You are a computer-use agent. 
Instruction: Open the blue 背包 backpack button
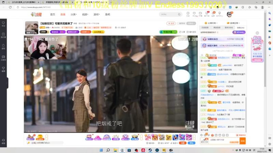(191, 143)
